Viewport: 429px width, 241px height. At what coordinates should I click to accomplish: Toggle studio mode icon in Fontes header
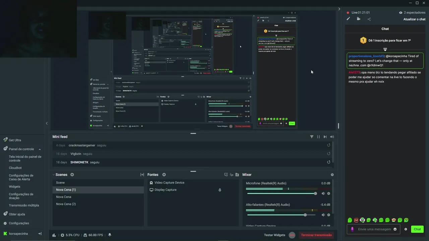coord(226,175)
